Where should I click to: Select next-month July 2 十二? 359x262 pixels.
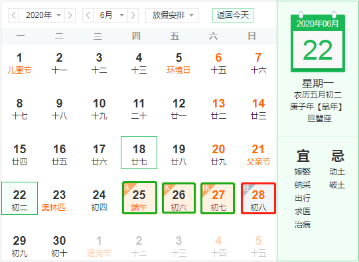click(139, 246)
